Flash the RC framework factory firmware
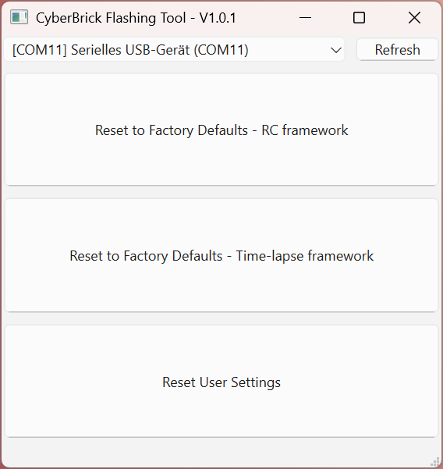This screenshot has height=469, width=443. [x=221, y=130]
